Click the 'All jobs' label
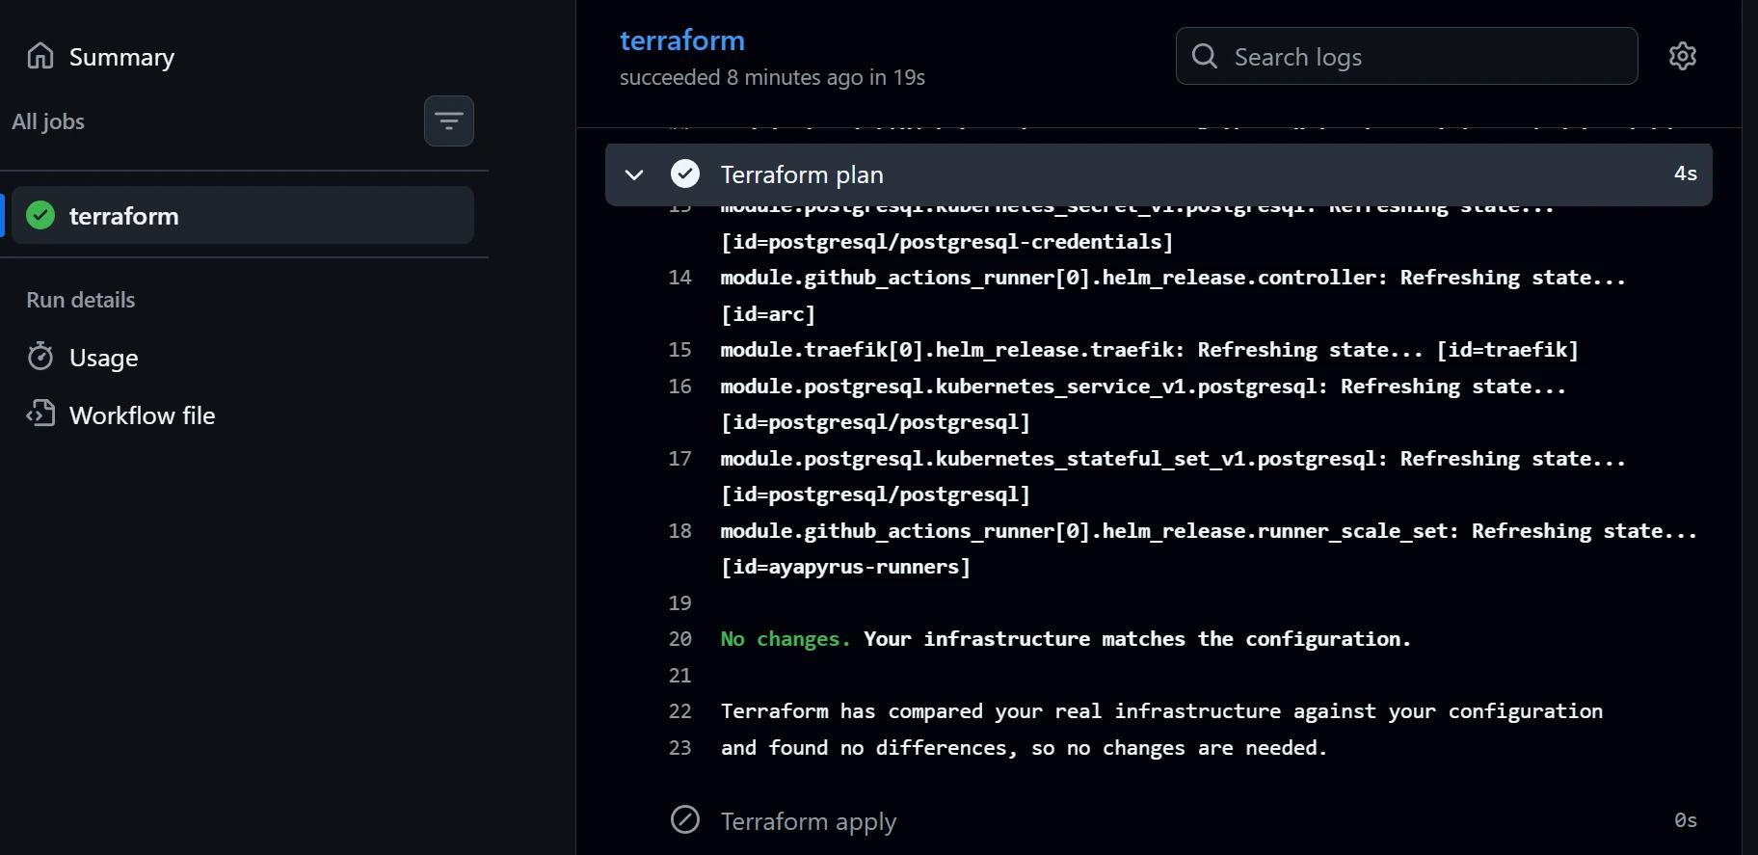 pos(48,121)
